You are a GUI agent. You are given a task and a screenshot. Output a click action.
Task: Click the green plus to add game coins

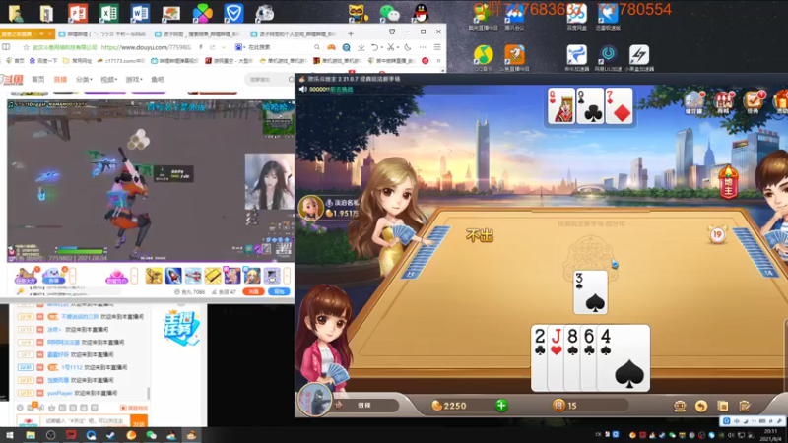501,406
